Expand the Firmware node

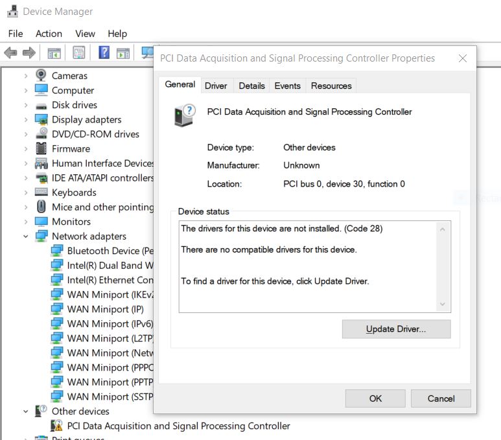pyautogui.click(x=26, y=149)
